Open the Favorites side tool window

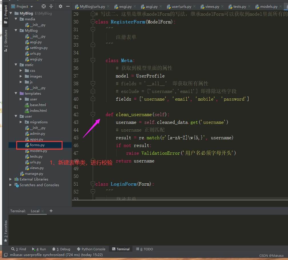(x=5, y=231)
